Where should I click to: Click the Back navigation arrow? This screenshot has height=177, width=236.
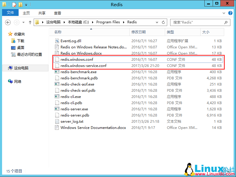[8, 22]
